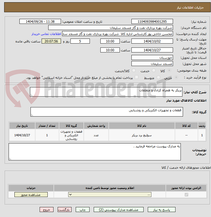The height and width of the screenshot is (217, 211).
Task: Click the جزئیات اطلاعات نیاز page title
Action: pyautogui.click(x=190, y=7)
